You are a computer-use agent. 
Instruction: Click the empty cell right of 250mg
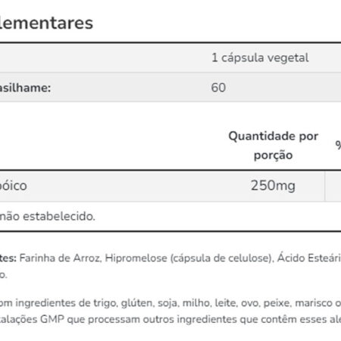pyautogui.click(x=333, y=186)
